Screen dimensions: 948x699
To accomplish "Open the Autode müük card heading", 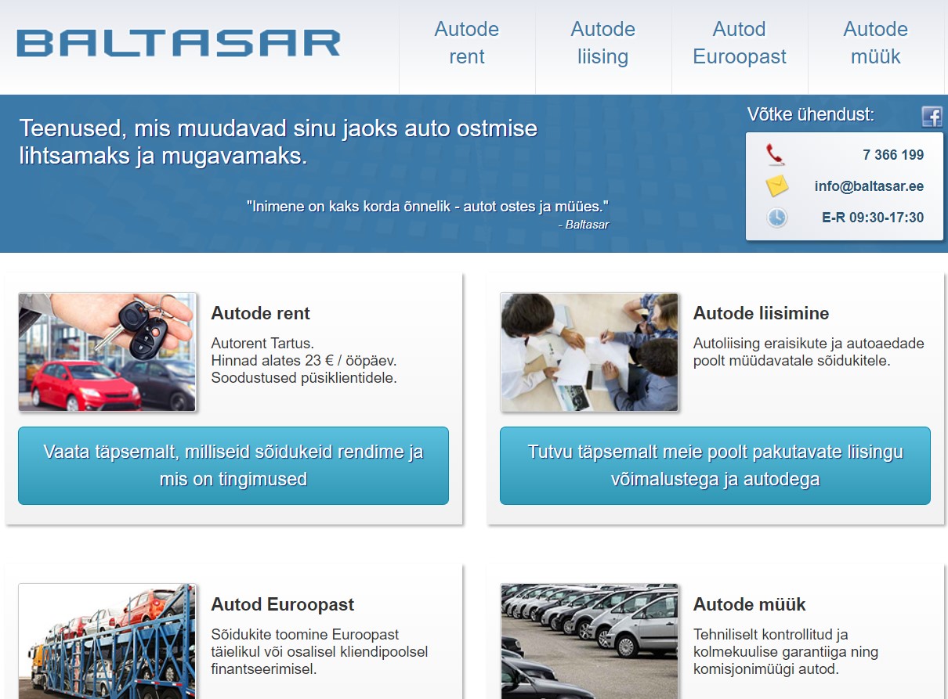I will [750, 604].
